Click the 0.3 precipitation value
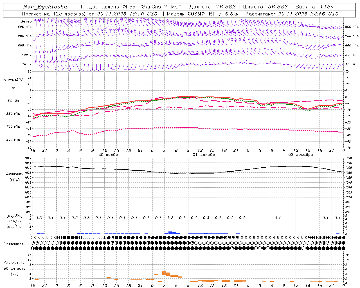The height and width of the screenshot is (288, 360). click(x=206, y=218)
